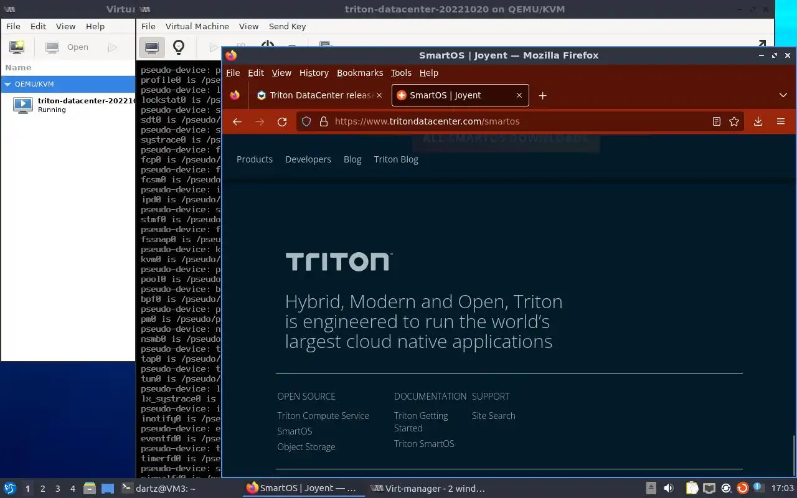Open the Firefox Bookmarks menu
The height and width of the screenshot is (498, 797).
pos(360,73)
